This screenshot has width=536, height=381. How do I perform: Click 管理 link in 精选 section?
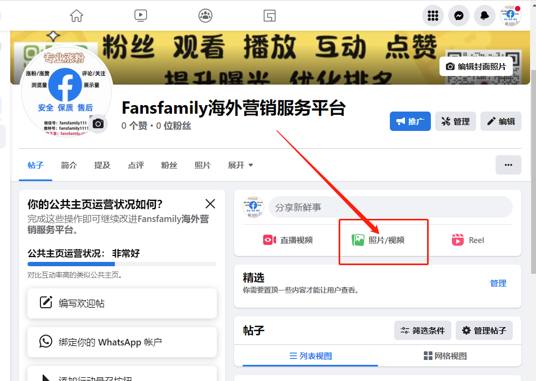click(498, 283)
